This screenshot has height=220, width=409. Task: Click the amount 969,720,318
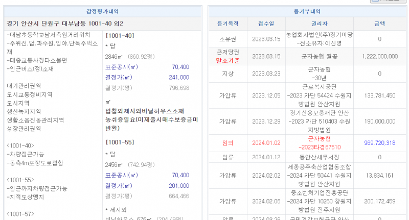pos(379,142)
